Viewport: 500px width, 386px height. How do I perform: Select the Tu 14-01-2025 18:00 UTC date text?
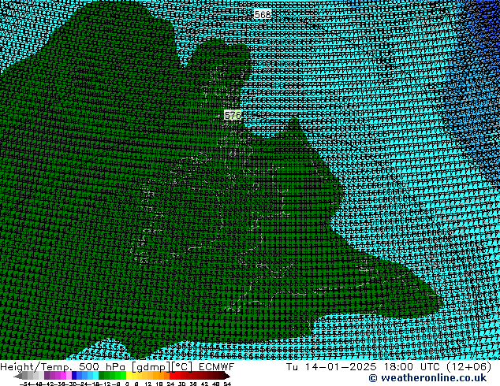pos(363,367)
